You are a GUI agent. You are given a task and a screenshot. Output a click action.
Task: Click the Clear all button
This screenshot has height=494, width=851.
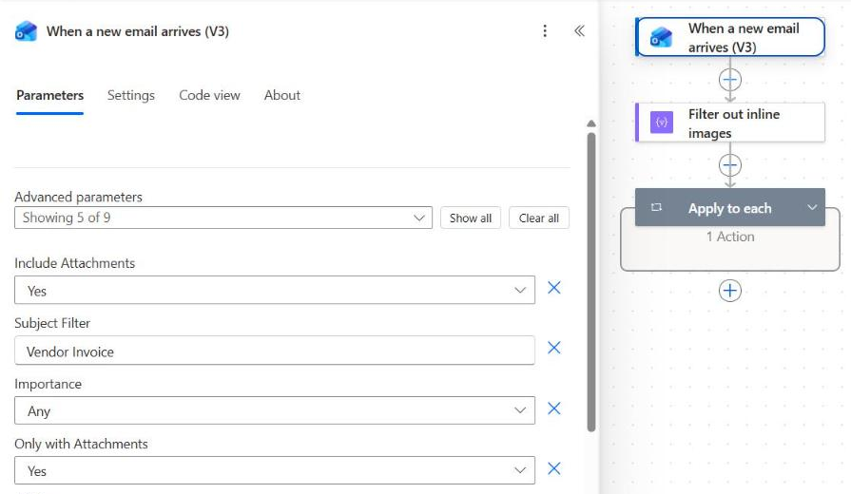pyautogui.click(x=539, y=218)
